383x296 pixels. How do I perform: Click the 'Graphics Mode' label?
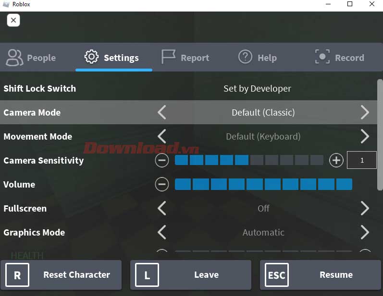point(34,232)
